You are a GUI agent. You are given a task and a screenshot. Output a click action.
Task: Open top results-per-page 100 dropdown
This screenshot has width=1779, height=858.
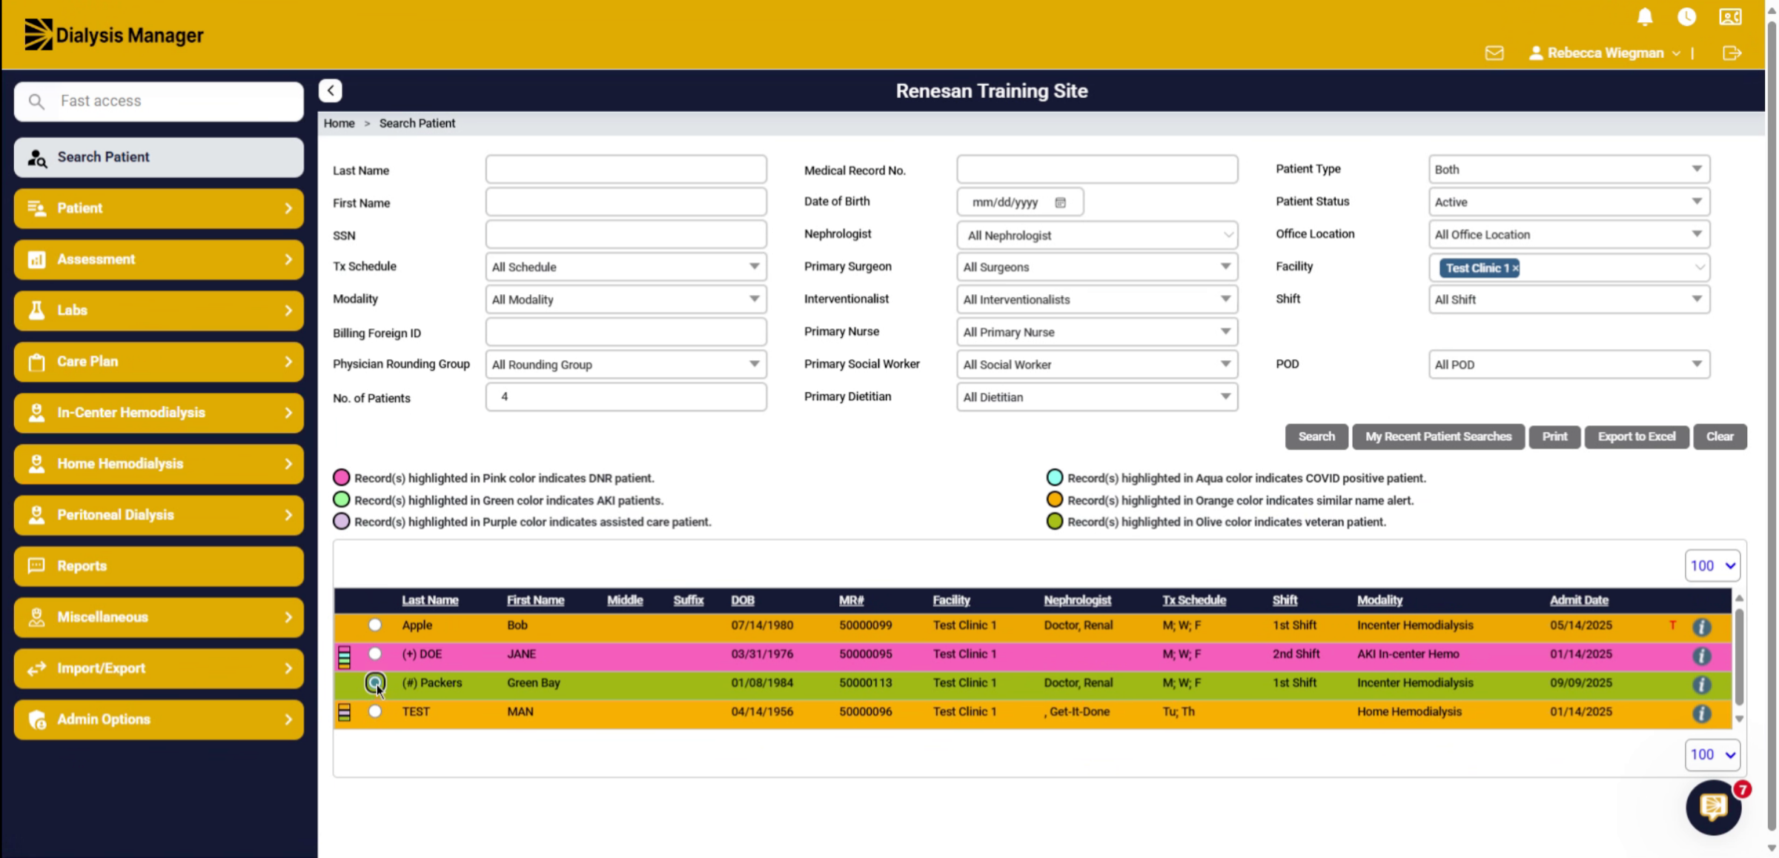click(1712, 566)
